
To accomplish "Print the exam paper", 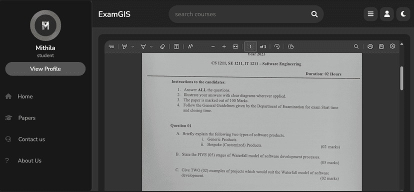I will point(370,46).
